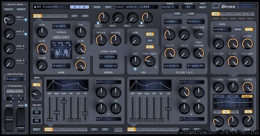Toggle EQ beside the BAND button
Image resolution: width=260 pixels, height=136 pixels.
click(249, 29)
